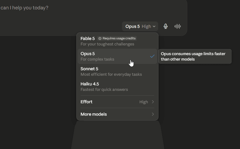Expand the More models submenu

point(117,114)
